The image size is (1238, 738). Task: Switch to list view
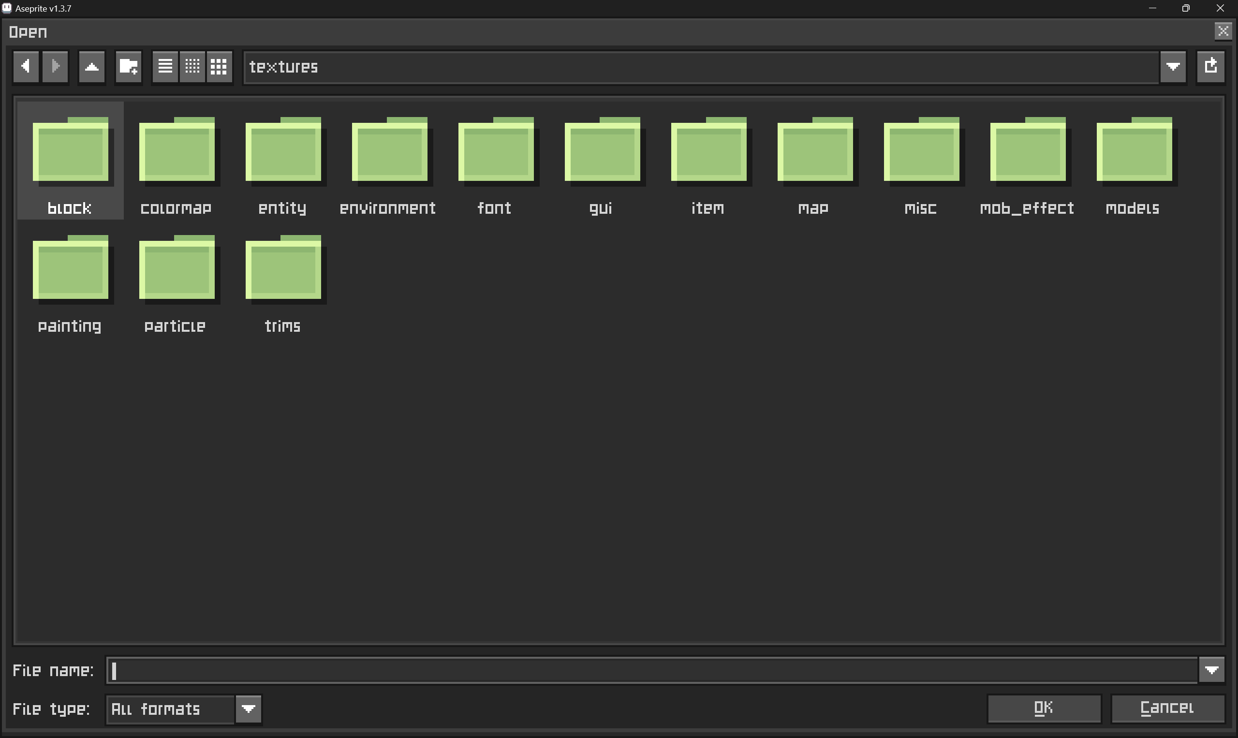pyautogui.click(x=165, y=66)
